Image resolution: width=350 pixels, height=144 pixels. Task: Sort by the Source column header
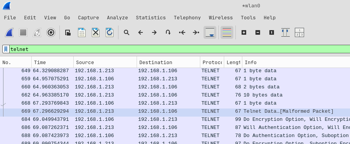105,63
